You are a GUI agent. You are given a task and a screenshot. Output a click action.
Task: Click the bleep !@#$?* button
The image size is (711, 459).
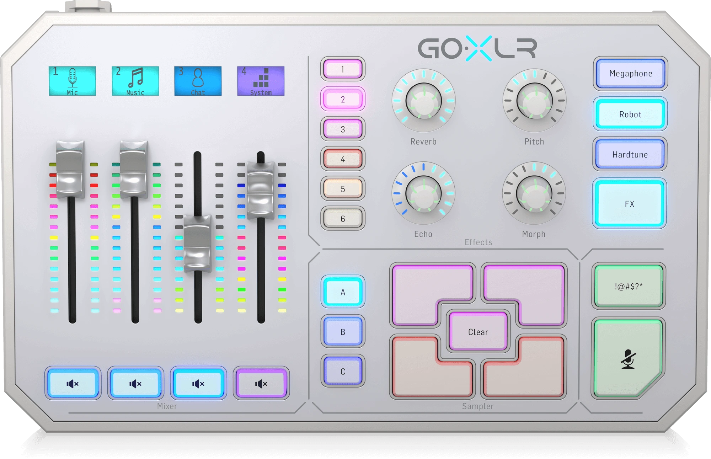click(629, 286)
